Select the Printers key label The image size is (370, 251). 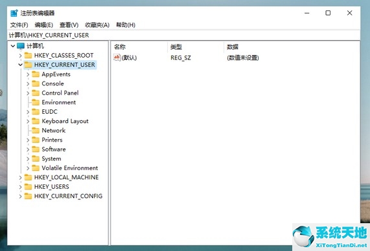[x=52, y=140]
